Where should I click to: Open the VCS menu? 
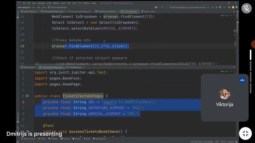80,3
